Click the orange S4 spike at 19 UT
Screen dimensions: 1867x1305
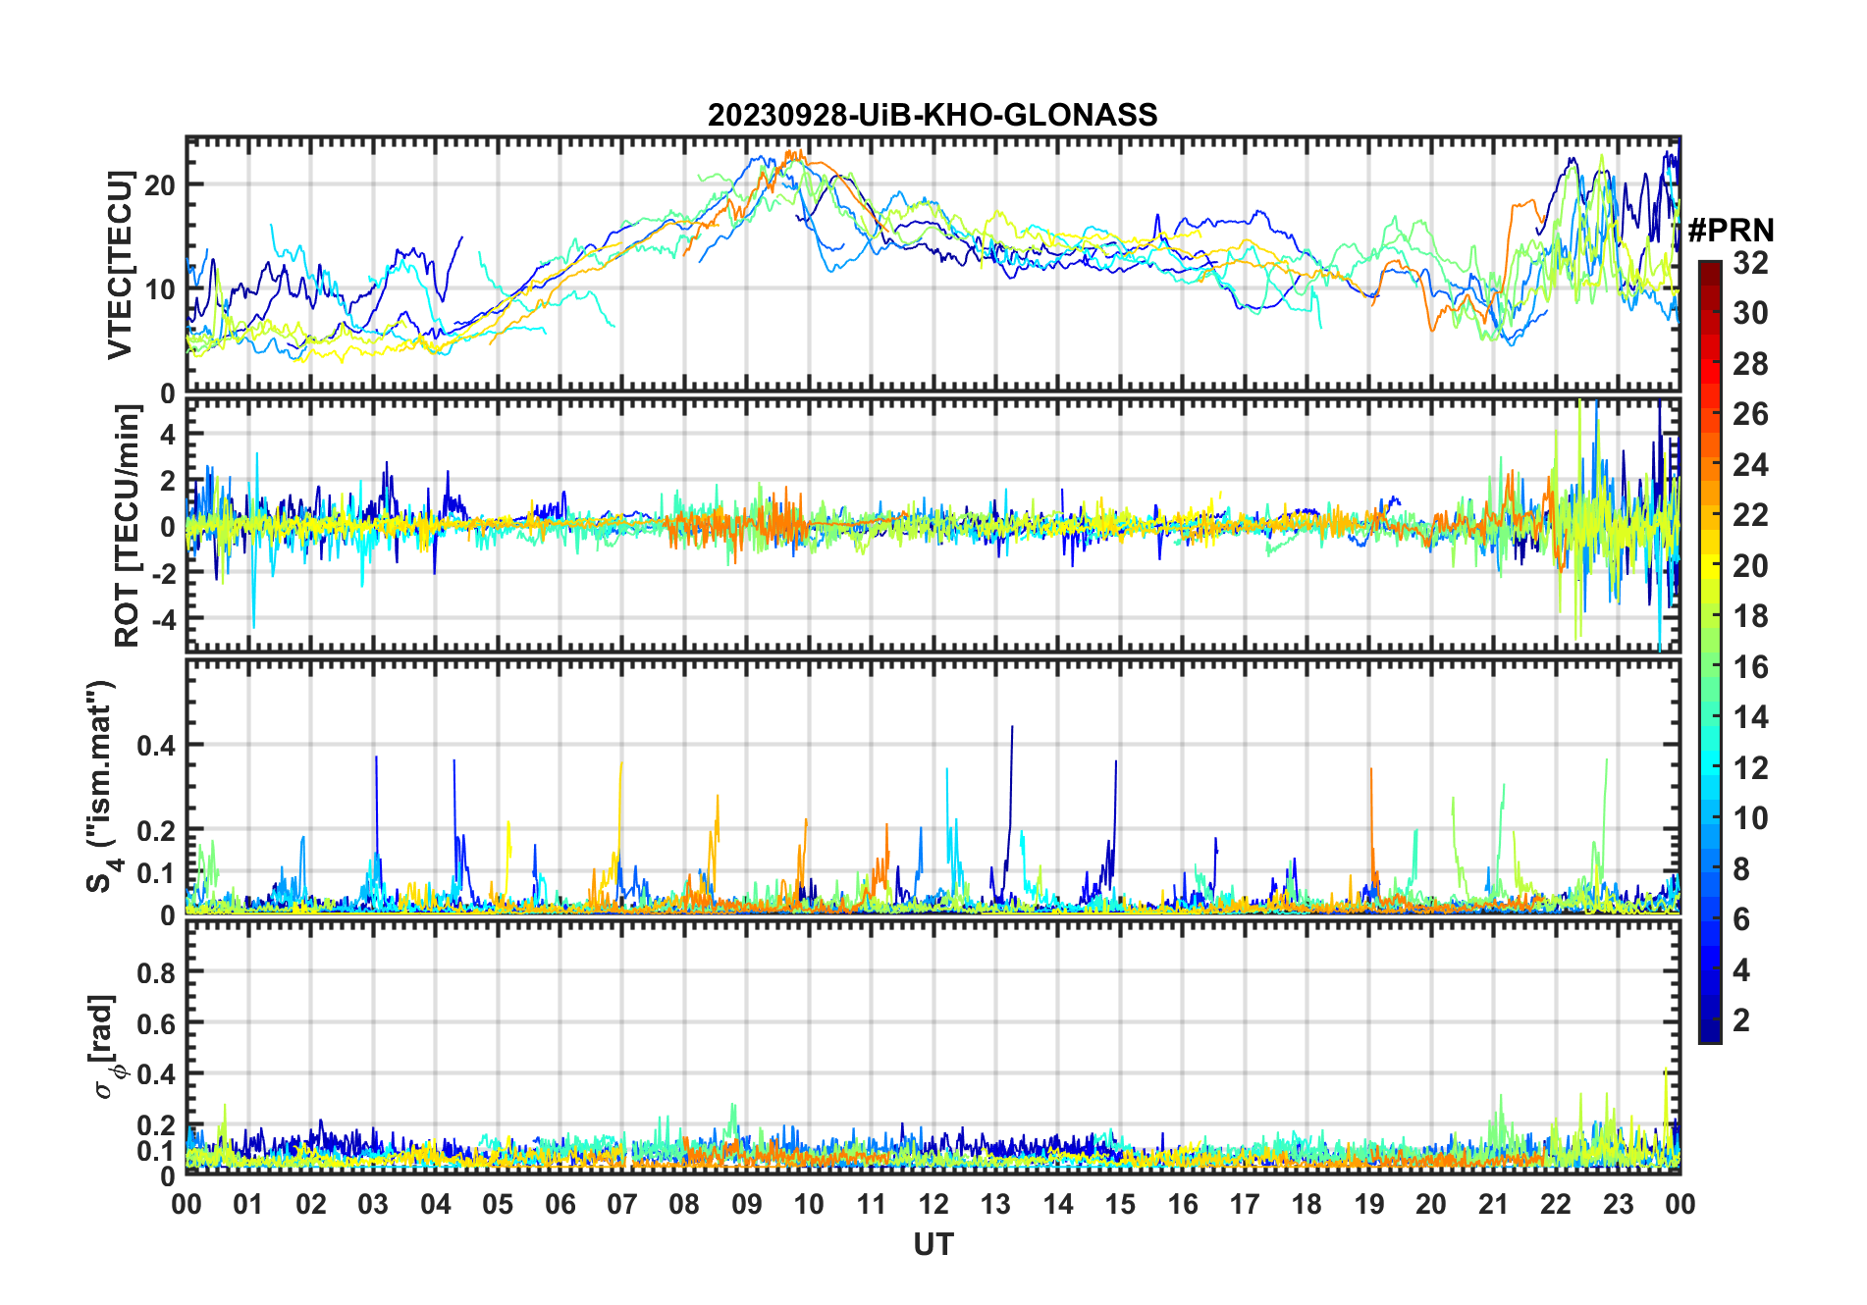coord(1370,771)
